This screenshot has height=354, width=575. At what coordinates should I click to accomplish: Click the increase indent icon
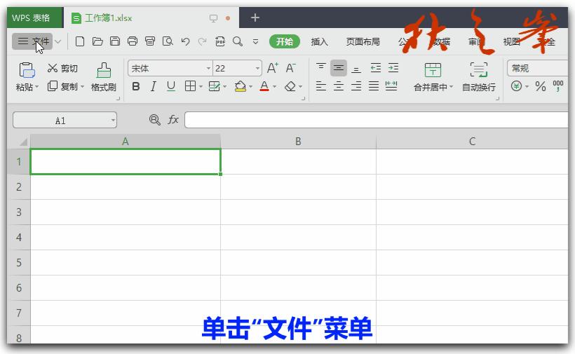pos(393,67)
